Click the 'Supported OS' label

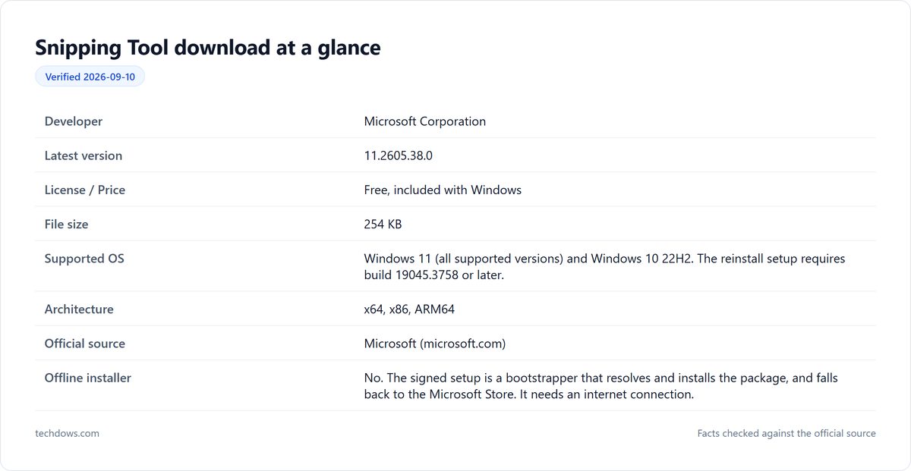tap(84, 259)
